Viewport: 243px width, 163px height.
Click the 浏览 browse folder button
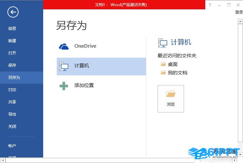[x=171, y=99]
